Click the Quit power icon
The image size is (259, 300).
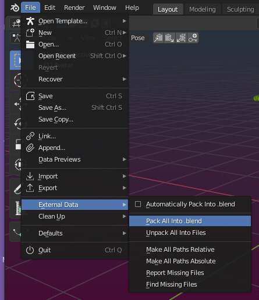(30, 250)
